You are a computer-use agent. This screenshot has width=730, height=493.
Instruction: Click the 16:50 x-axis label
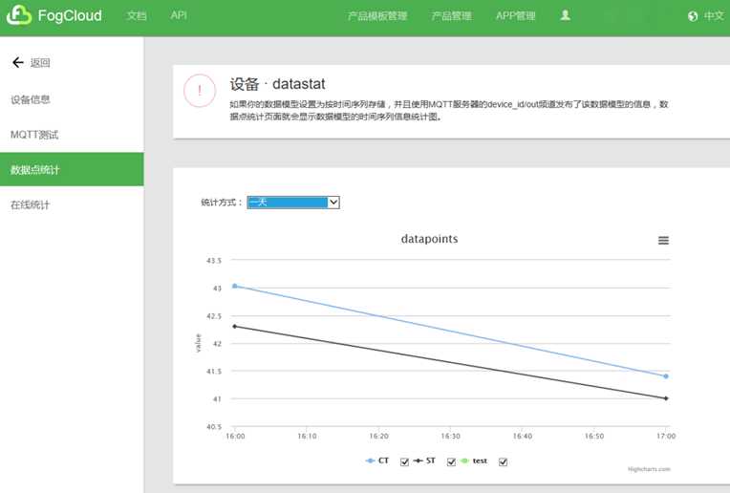pyautogui.click(x=594, y=437)
